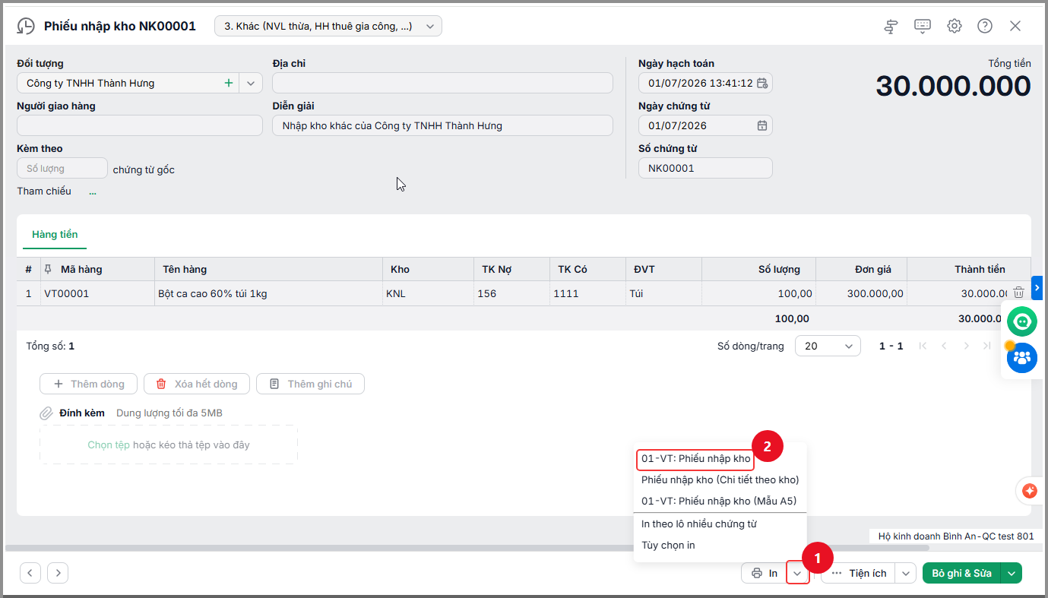Click KNL cell in Kho column
This screenshot has width=1048, height=598.
pyautogui.click(x=428, y=293)
